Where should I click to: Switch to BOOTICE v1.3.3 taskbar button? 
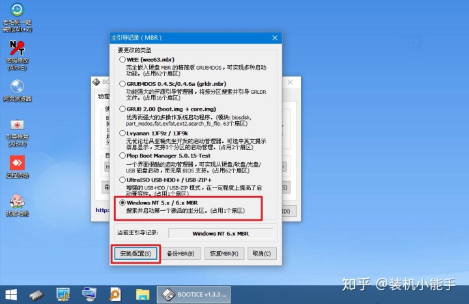click(193, 295)
